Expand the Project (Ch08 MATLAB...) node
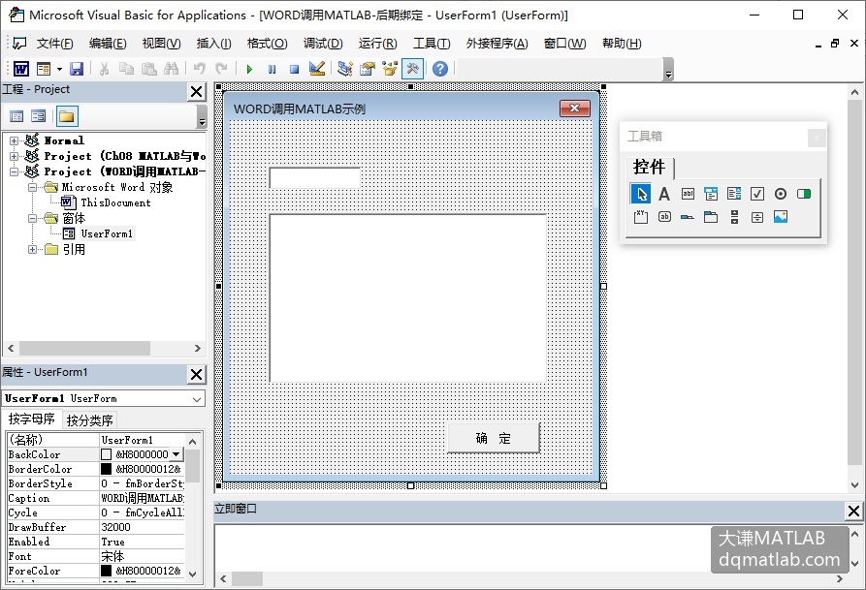The width and height of the screenshot is (866, 590). [x=15, y=156]
